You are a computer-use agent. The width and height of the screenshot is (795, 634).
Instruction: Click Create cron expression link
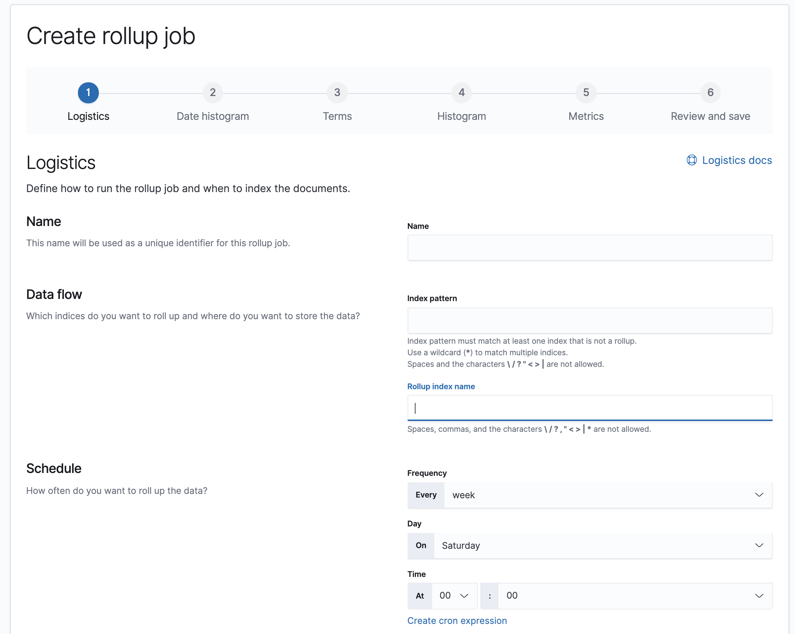[457, 621]
